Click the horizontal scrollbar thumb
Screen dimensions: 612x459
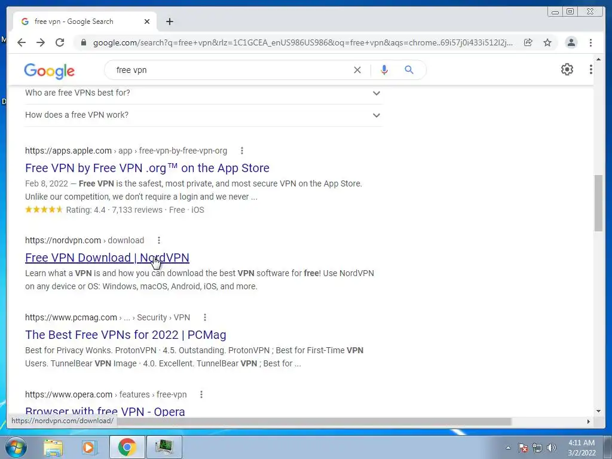pyautogui.click(x=314, y=421)
